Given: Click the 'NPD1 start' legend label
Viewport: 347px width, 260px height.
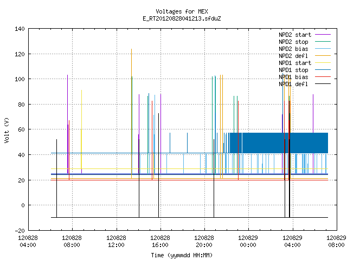Looking at the screenshot, I should (x=295, y=63).
